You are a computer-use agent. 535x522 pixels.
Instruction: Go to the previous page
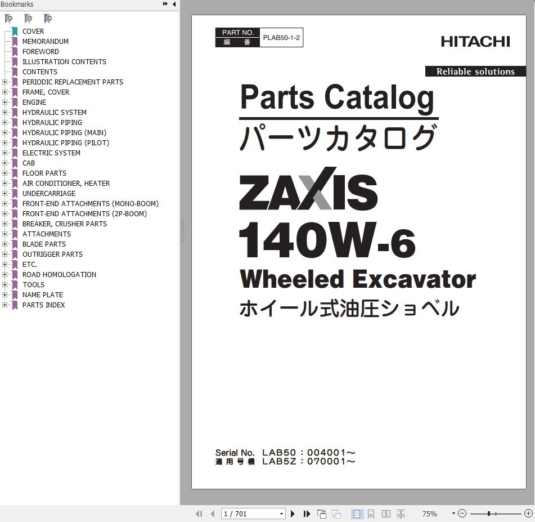pyautogui.click(x=213, y=514)
